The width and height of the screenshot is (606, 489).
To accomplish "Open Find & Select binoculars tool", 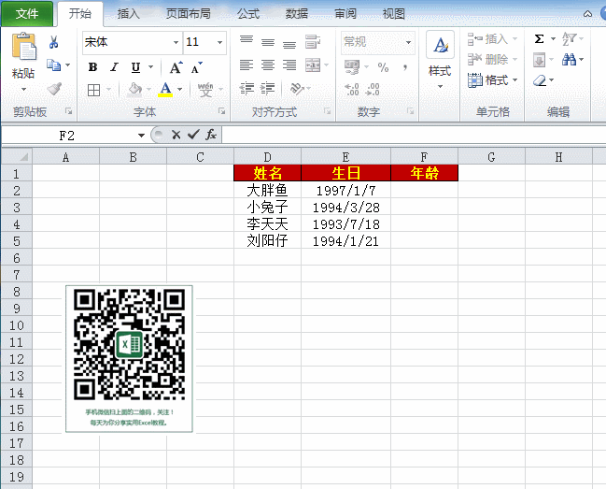I will click(571, 60).
